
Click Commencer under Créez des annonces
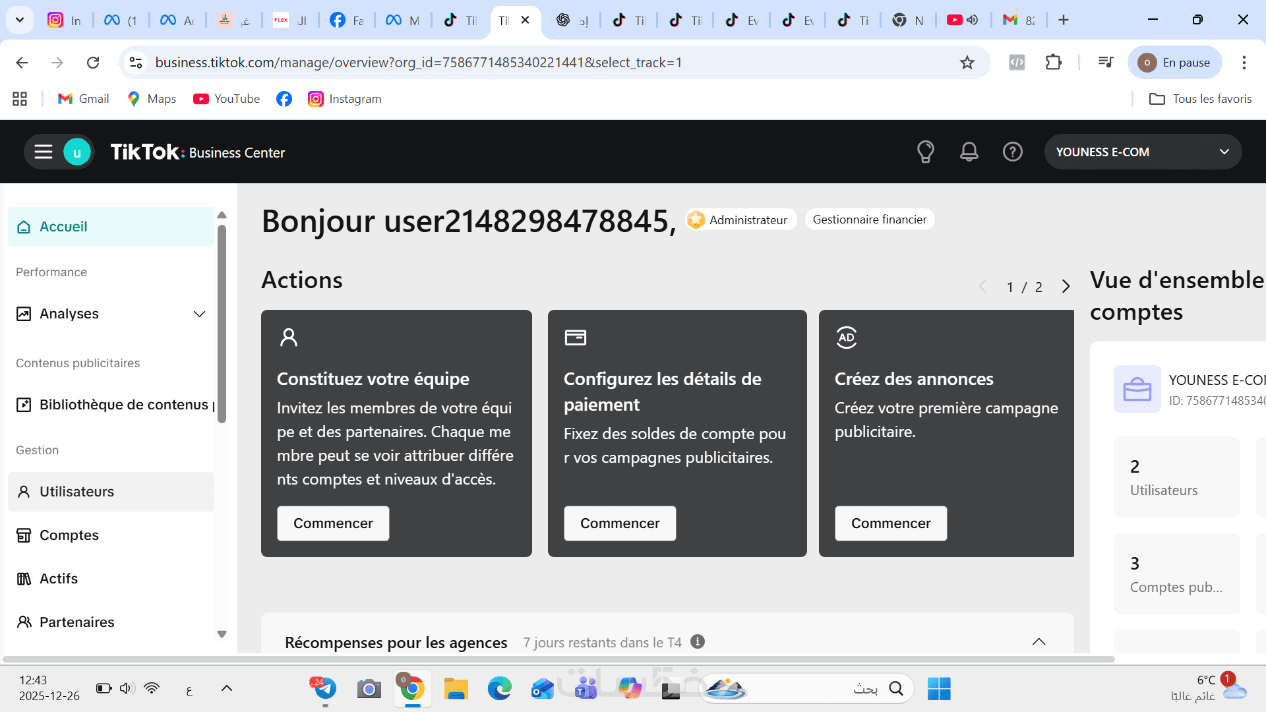point(890,523)
